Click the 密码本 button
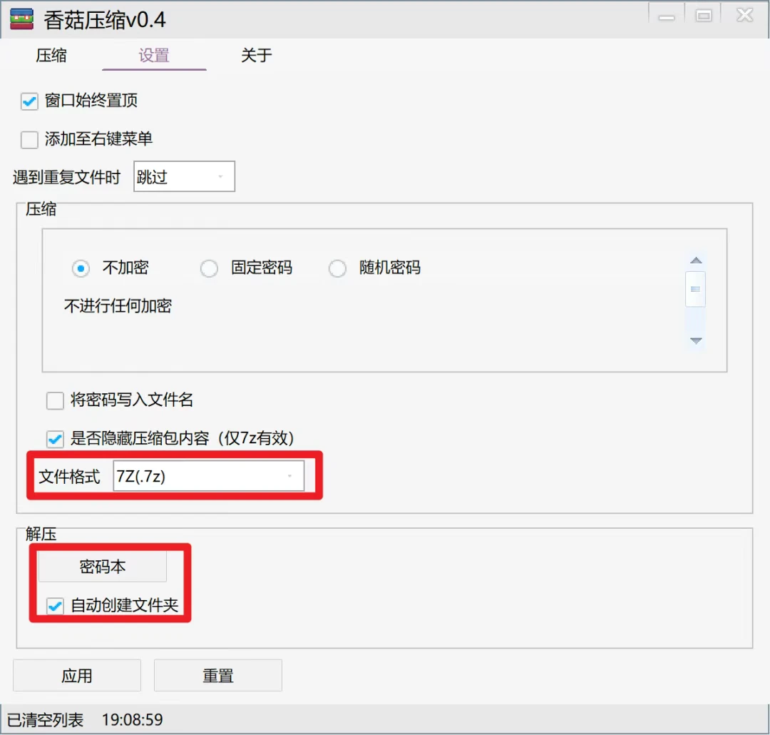Screen dimensions: 770x735 point(102,567)
